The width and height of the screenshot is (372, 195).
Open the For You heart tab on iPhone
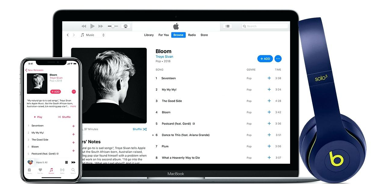pos(40,171)
